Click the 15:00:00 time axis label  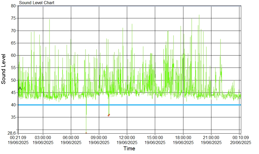155,137
